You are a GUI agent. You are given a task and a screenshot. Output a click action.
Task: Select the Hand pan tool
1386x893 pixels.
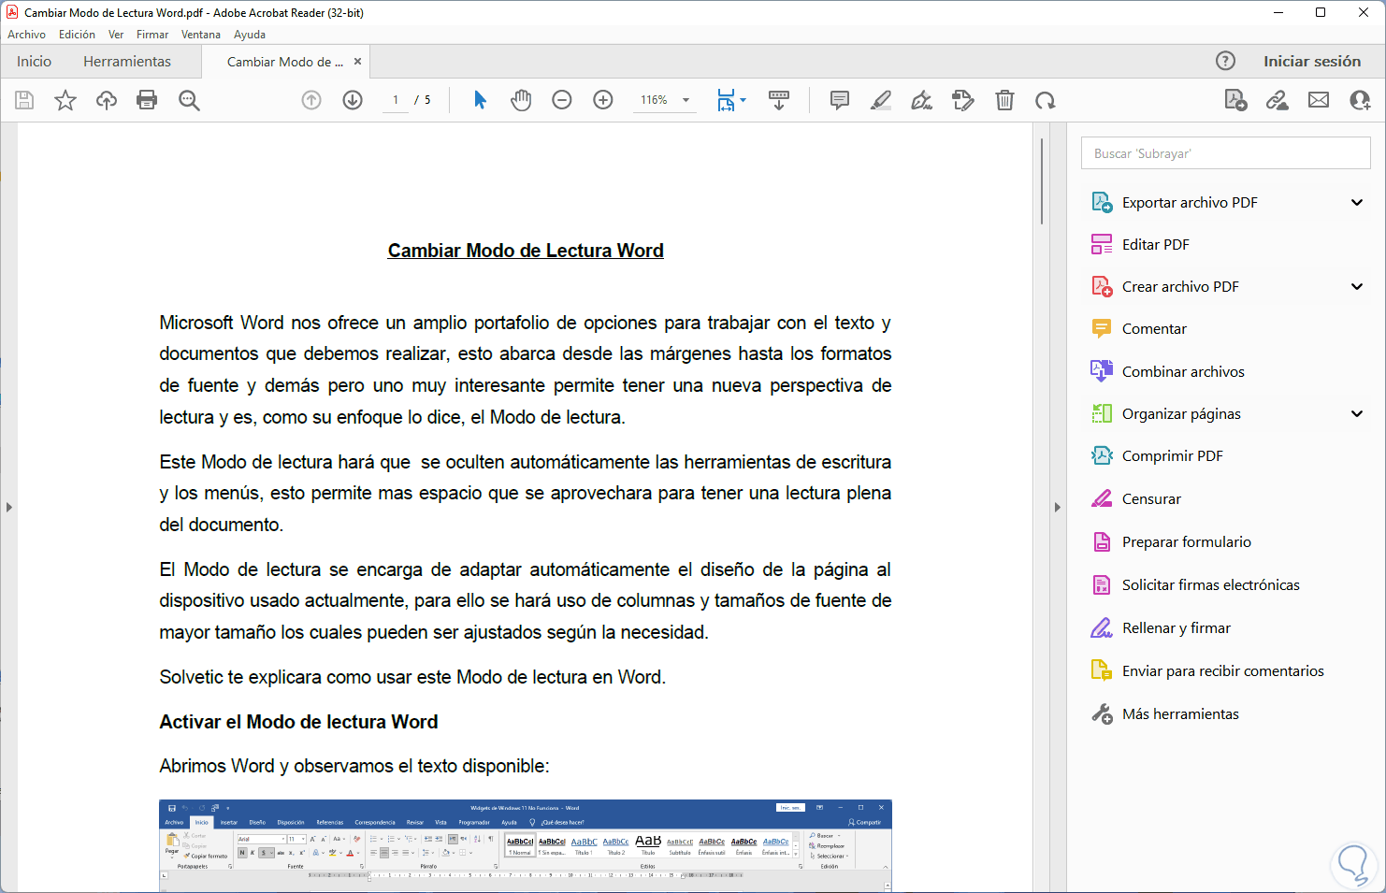(521, 100)
